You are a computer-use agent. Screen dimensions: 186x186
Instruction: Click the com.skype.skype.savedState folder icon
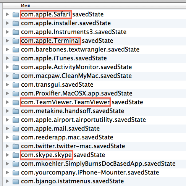coord(16,155)
